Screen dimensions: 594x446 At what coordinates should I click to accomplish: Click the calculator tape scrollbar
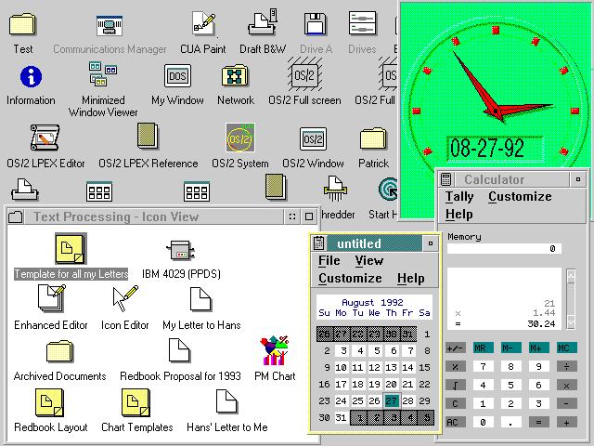click(x=571, y=299)
